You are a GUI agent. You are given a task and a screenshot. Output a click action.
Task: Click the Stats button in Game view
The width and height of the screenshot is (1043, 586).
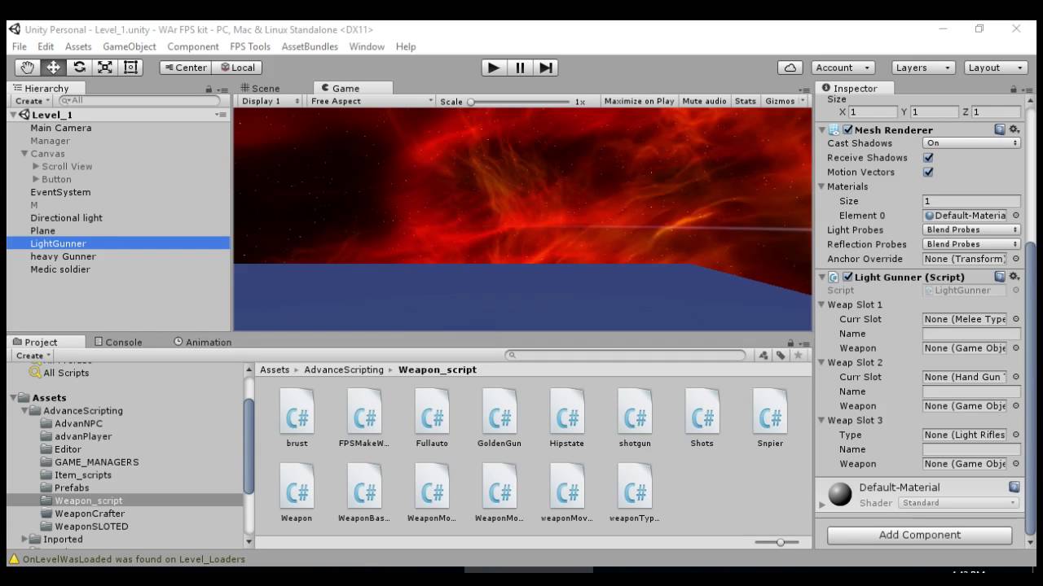746,101
